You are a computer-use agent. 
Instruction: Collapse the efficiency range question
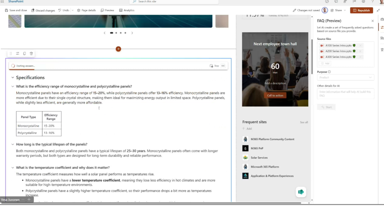[13, 86]
